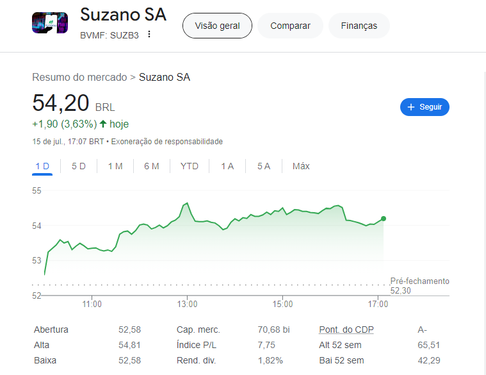Image resolution: width=486 pixels, height=375 pixels.
Task: Open the three-dot options menu beside SUZB3
Action: [149, 34]
